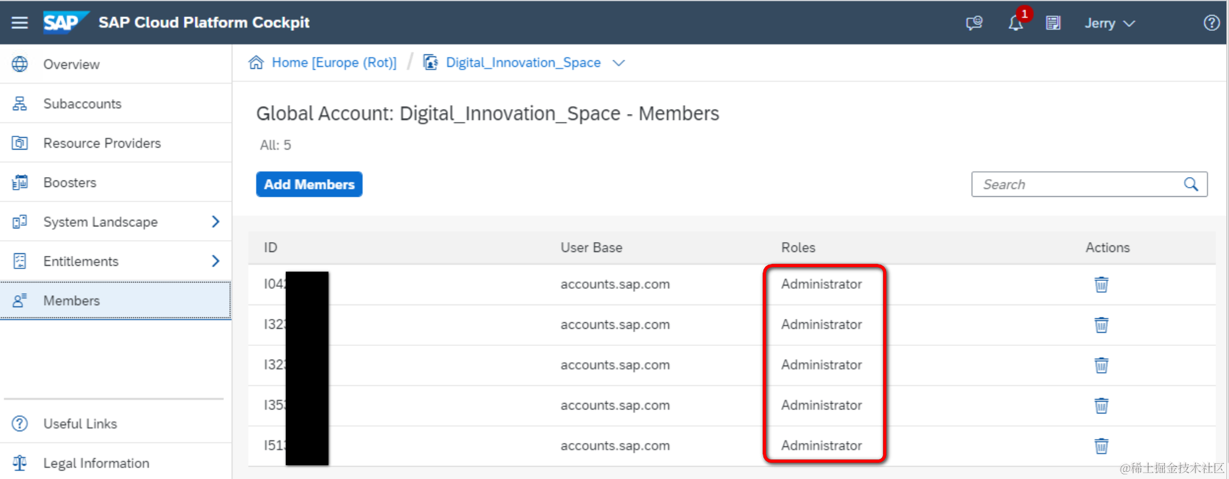Click the trash icon in last member row
Screen dimensions: 1229x479
(1102, 446)
